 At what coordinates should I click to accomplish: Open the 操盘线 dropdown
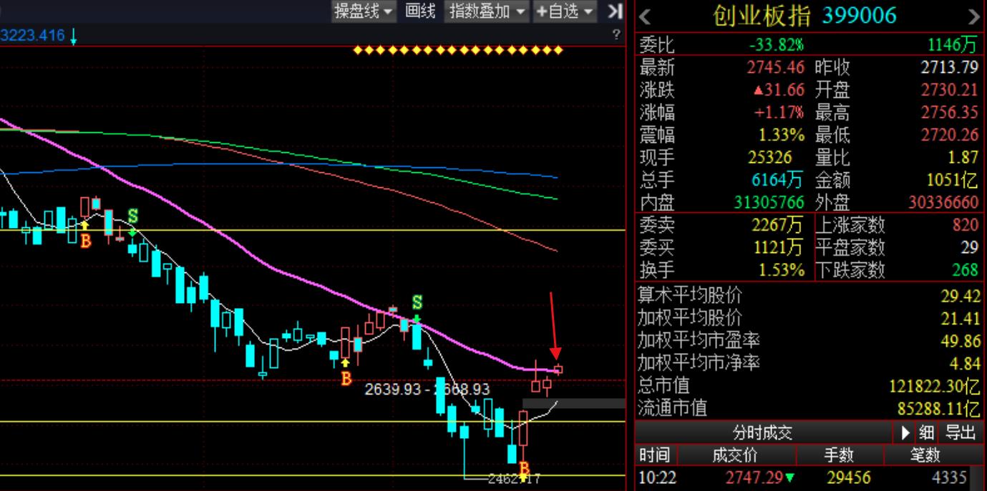tap(362, 11)
